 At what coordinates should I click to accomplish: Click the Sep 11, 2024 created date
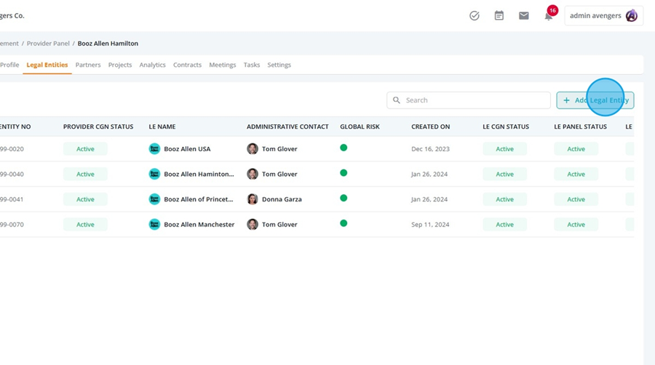tap(430, 225)
